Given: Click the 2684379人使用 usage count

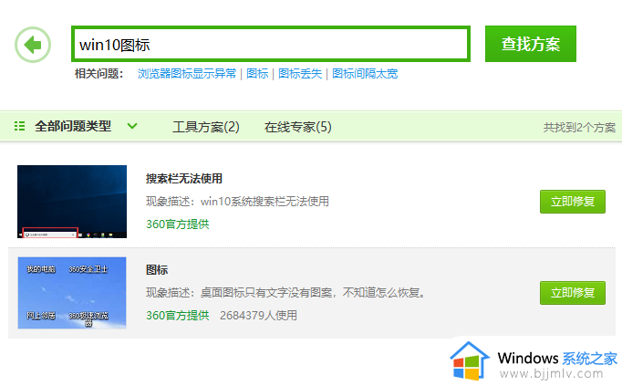Looking at the screenshot, I should click(258, 316).
